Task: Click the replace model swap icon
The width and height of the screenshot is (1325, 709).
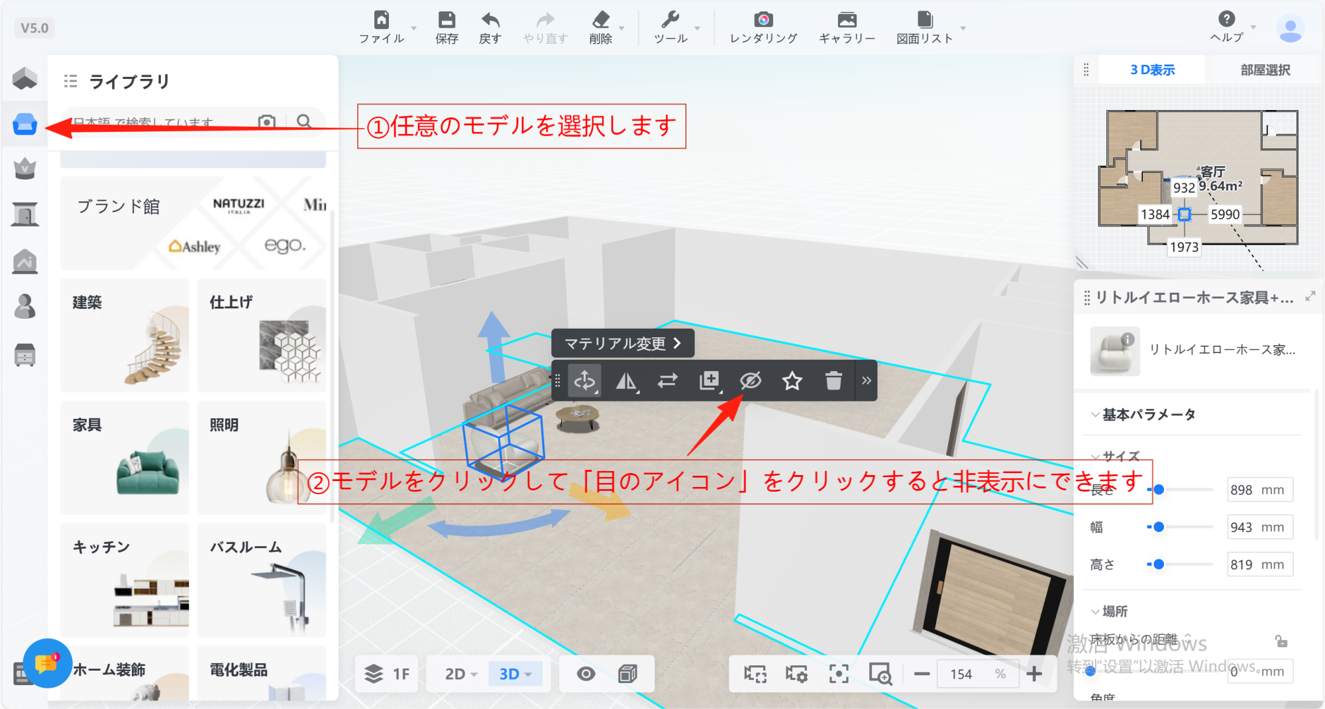Action: [x=668, y=380]
